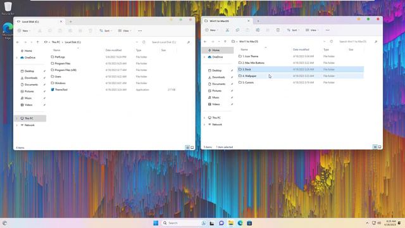405x228 pixels.
Task: Open address history dropdown in Win11 to MacOS window
Action: click(325, 41)
